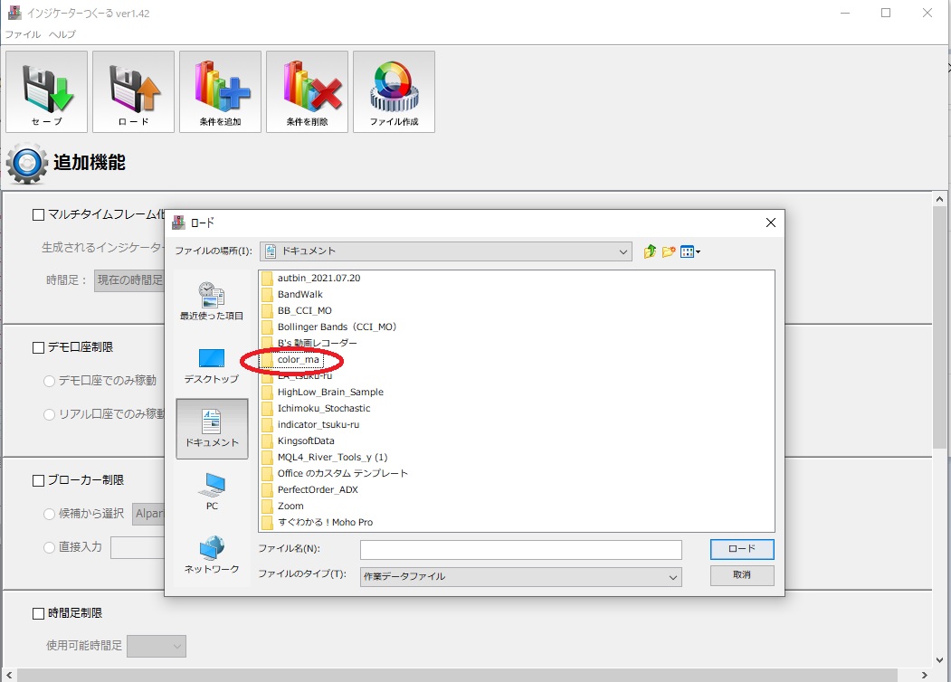Image resolution: width=951 pixels, height=682 pixels.
Task: Click the ロード button in dialog
Action: coord(741,549)
